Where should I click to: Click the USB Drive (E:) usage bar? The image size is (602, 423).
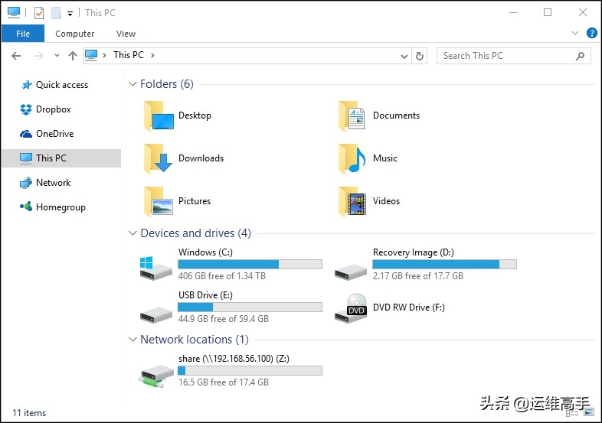tap(250, 307)
